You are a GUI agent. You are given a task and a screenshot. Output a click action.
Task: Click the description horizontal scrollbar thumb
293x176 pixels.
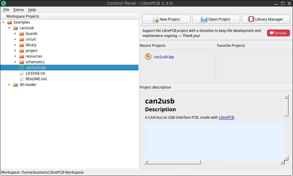click(174, 162)
